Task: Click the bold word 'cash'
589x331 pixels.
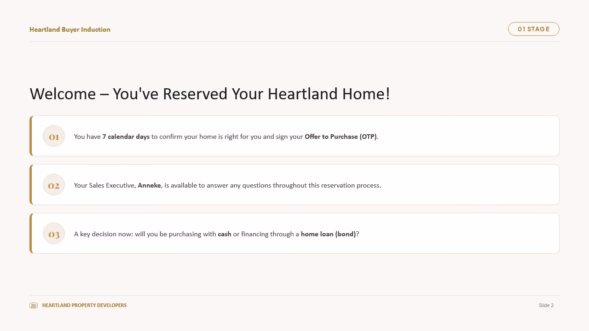Action: pyautogui.click(x=225, y=234)
